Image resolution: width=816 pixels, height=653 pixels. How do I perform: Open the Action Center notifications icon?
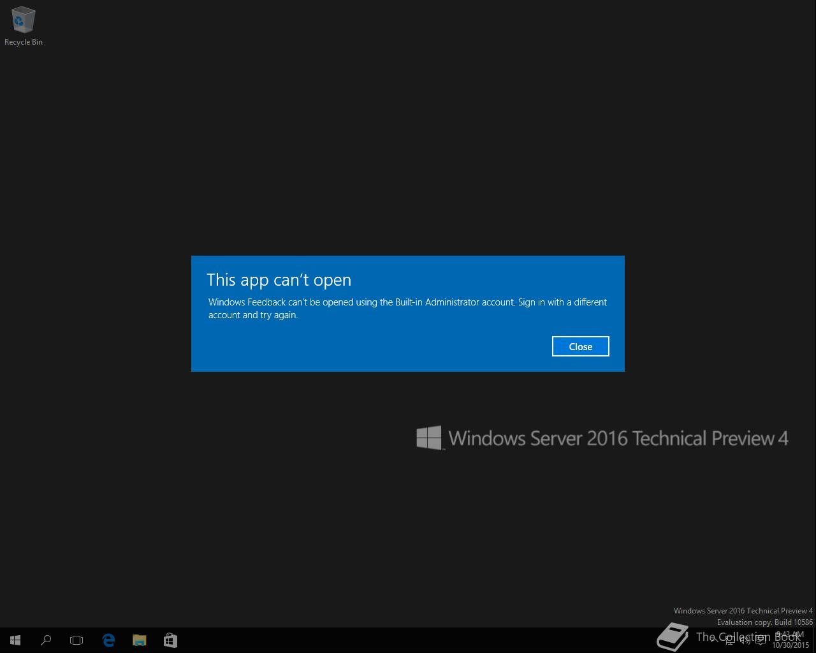point(761,640)
